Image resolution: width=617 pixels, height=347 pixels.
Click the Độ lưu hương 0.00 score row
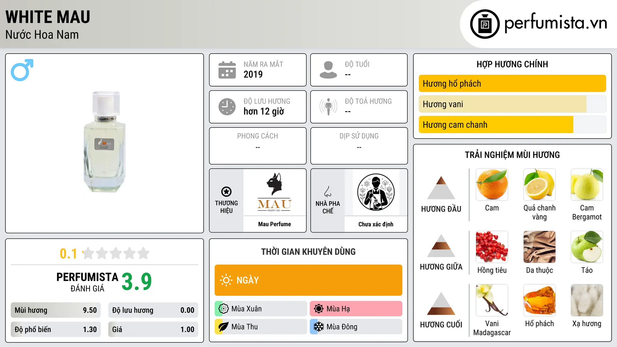pyautogui.click(x=153, y=310)
